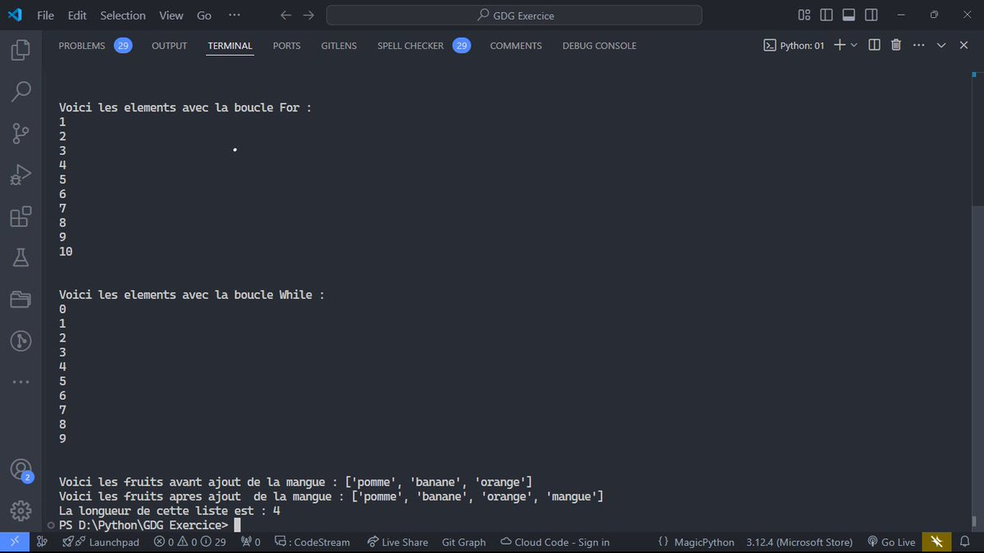
Task: Click the highlighted yellow status bar icon
Action: [936, 542]
